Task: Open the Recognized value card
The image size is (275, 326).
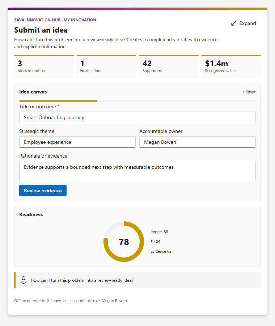Action: tap(231, 66)
